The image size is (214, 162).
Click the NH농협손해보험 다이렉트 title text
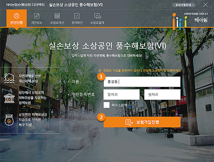(x=25, y=5)
